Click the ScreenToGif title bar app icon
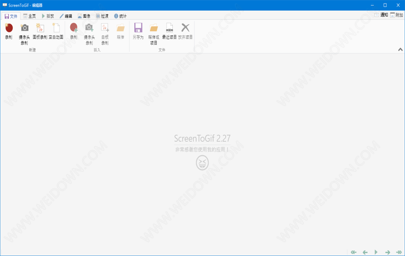This screenshot has width=405, height=256. (x=5, y=5)
